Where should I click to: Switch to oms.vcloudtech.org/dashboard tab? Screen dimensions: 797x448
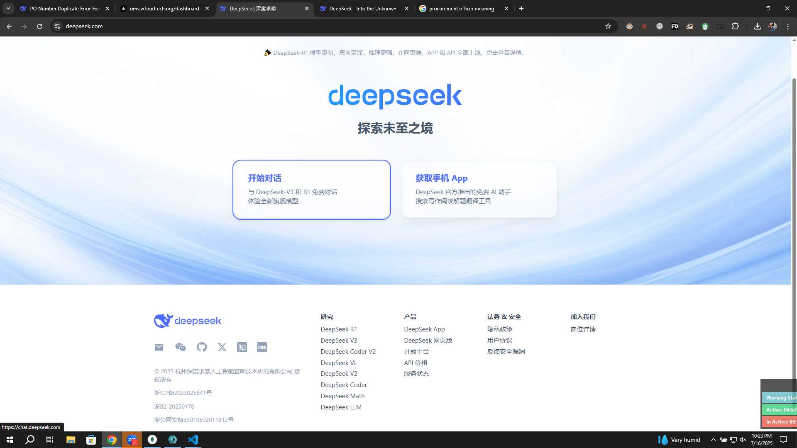tap(165, 8)
